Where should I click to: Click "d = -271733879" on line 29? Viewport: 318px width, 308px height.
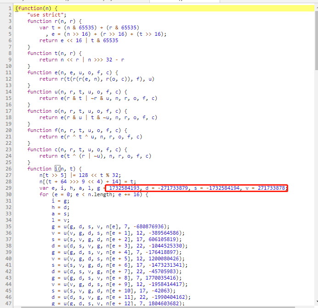[166, 188]
